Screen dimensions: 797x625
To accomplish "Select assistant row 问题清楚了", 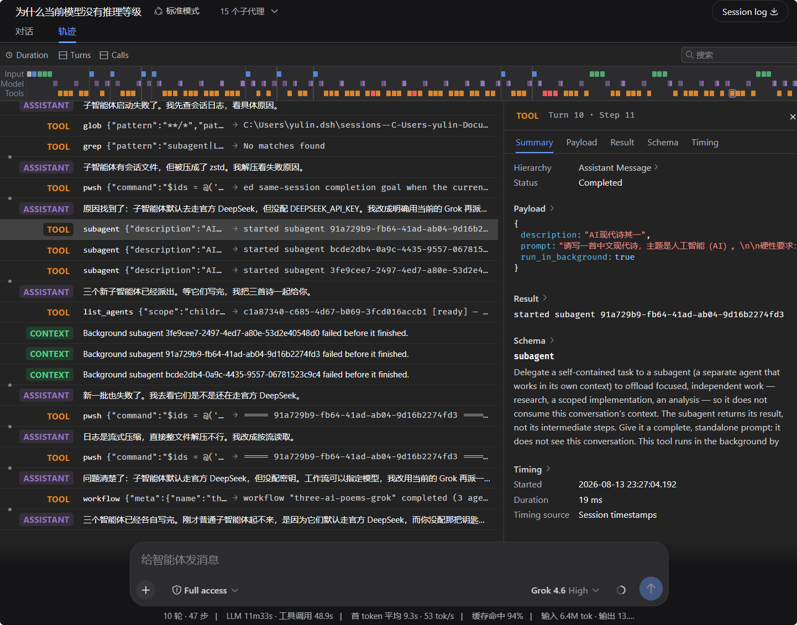I will [x=249, y=478].
